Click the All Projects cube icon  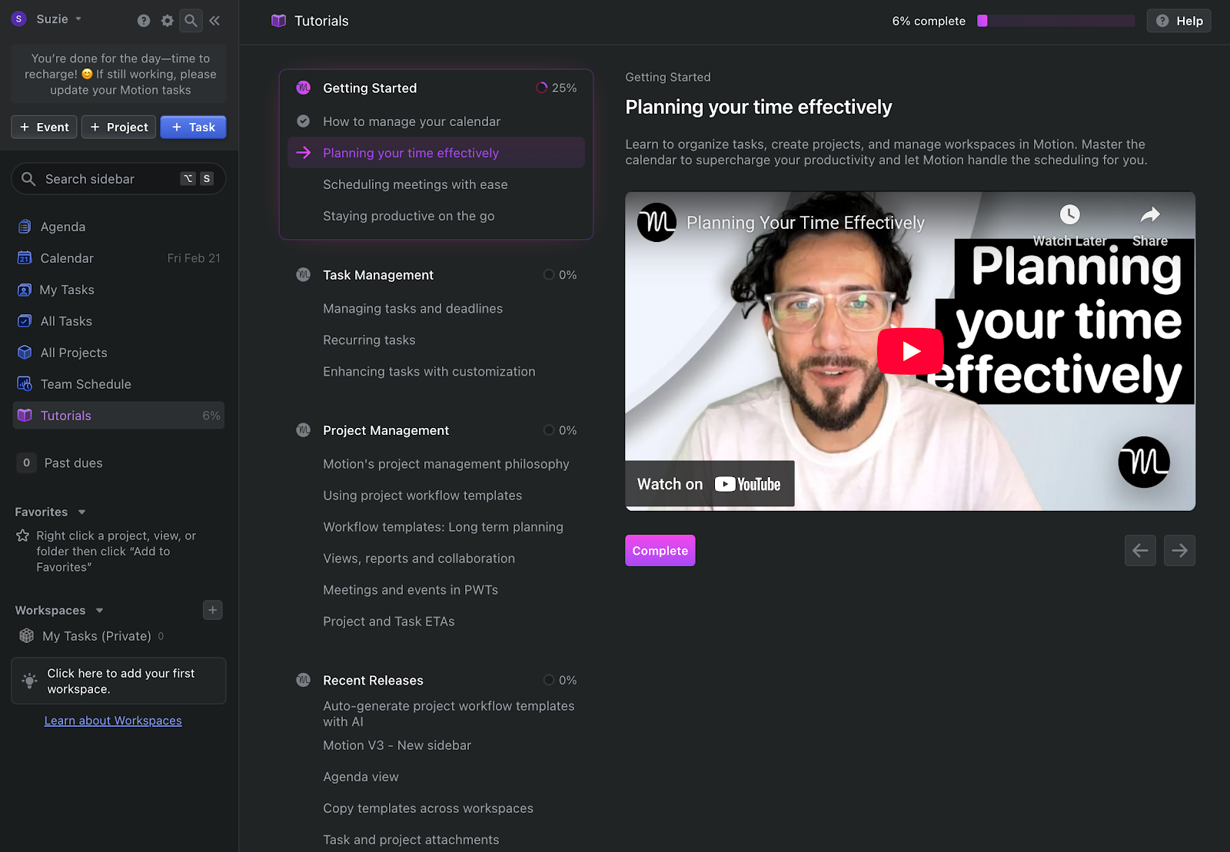[25, 353]
